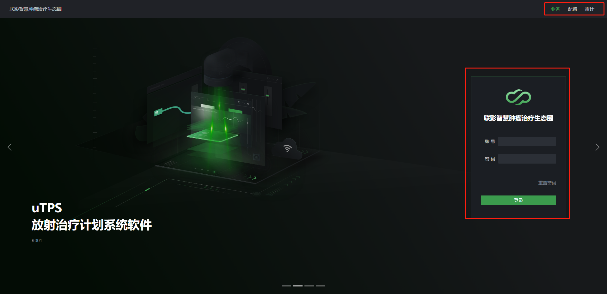Click the 重置密码 reset password link
Viewport: 607px width, 294px height.
pos(547,183)
